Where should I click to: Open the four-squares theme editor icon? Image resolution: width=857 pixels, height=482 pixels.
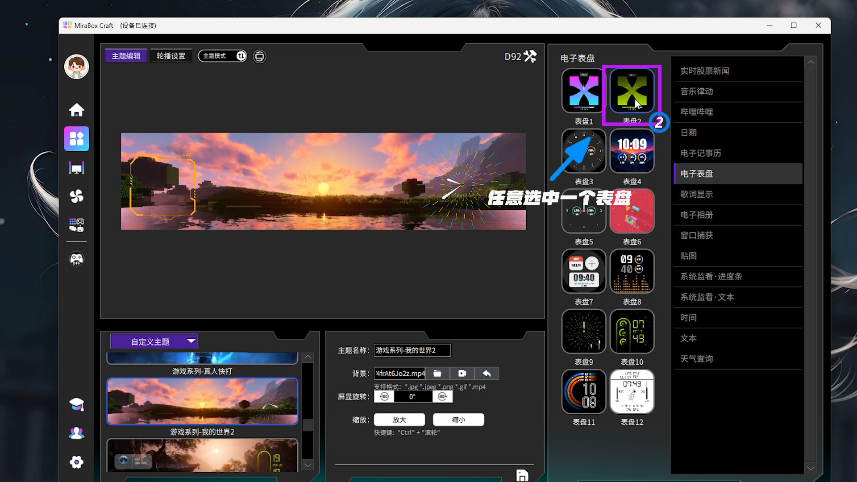pos(76,139)
